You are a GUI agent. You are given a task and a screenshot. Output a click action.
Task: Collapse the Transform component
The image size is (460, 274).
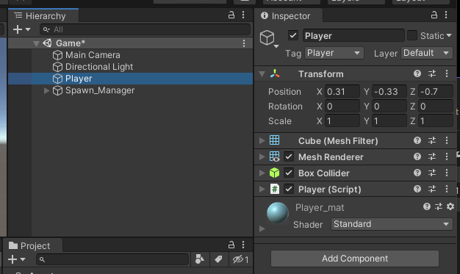point(262,74)
